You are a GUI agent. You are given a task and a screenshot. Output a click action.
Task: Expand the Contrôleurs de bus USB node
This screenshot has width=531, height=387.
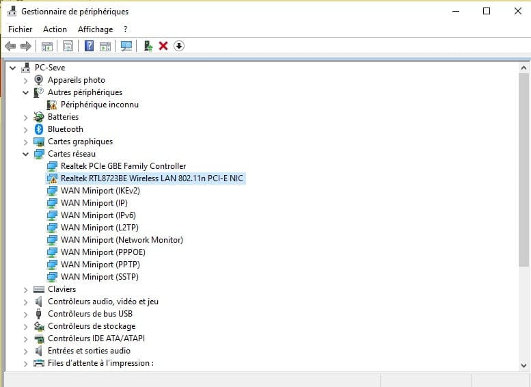[26, 314]
